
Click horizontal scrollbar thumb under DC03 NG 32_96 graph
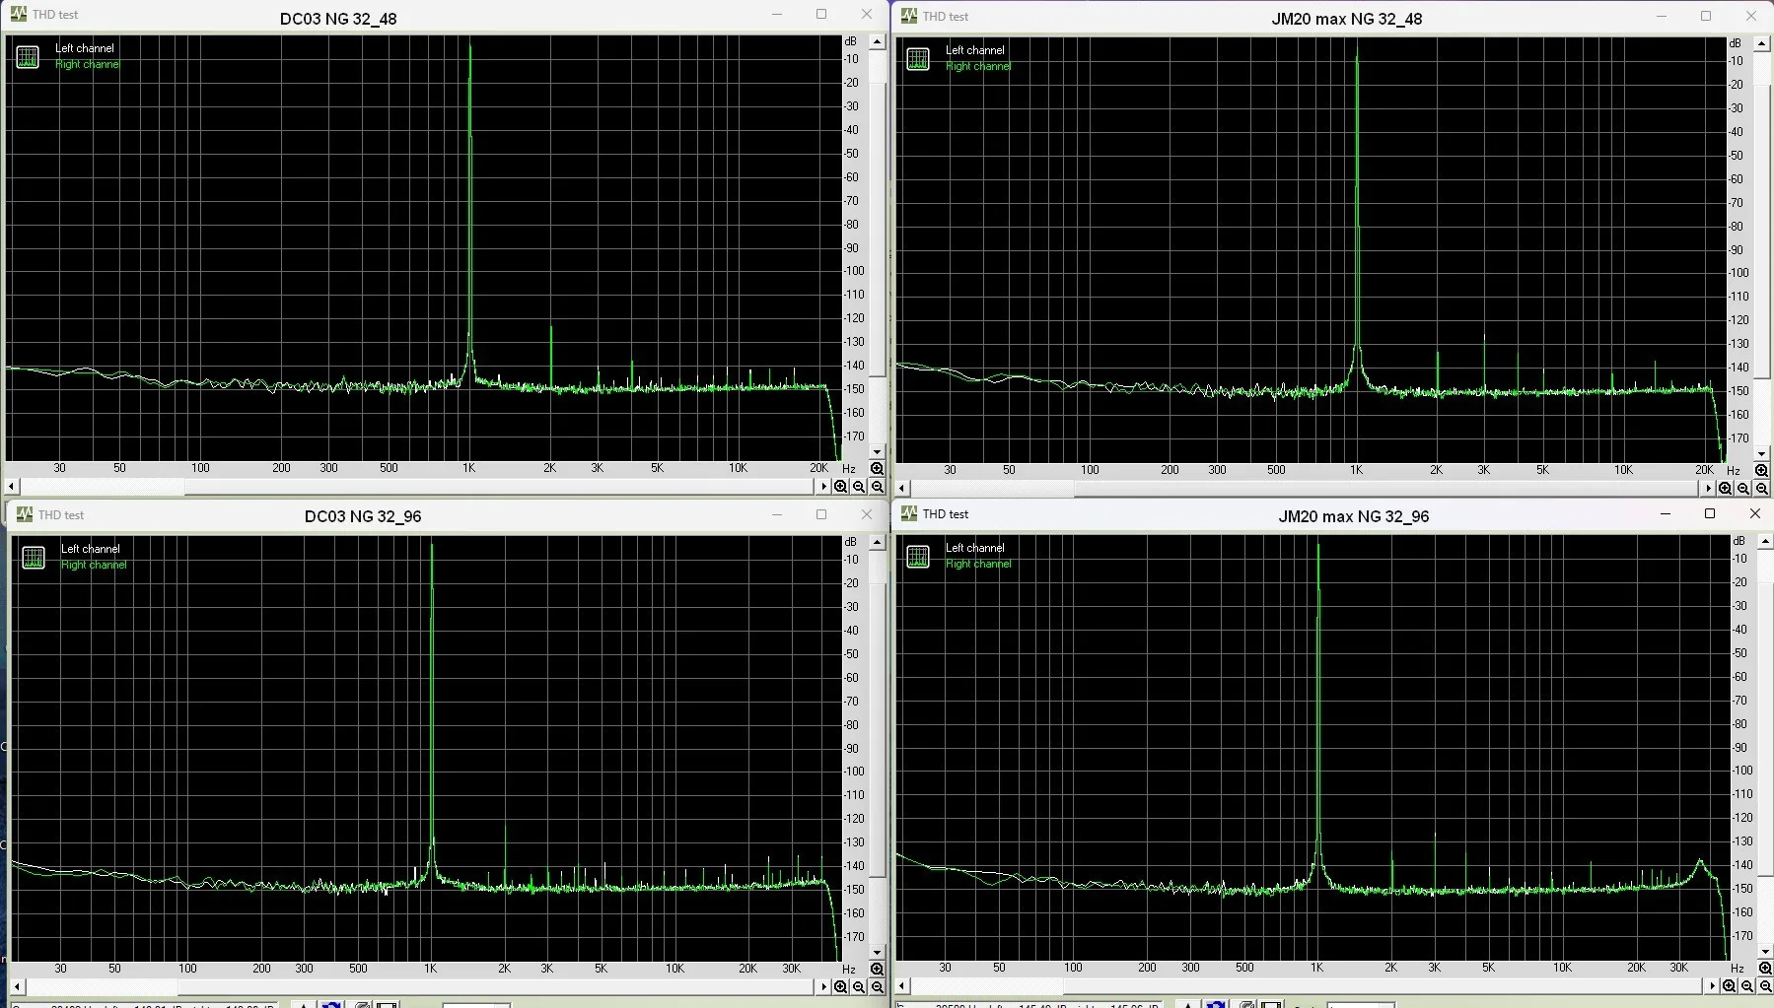[x=101, y=986]
